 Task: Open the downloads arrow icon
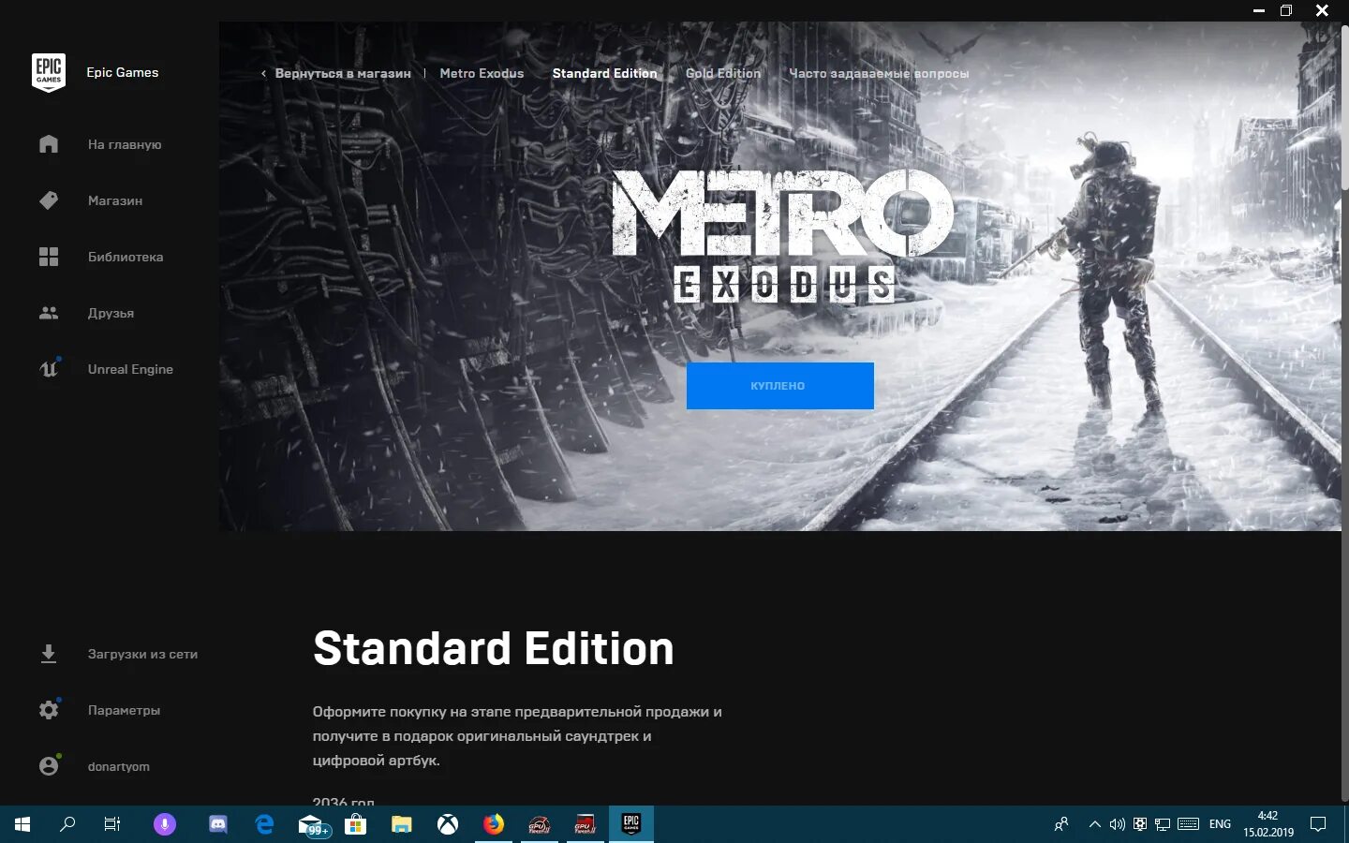pyautogui.click(x=49, y=654)
